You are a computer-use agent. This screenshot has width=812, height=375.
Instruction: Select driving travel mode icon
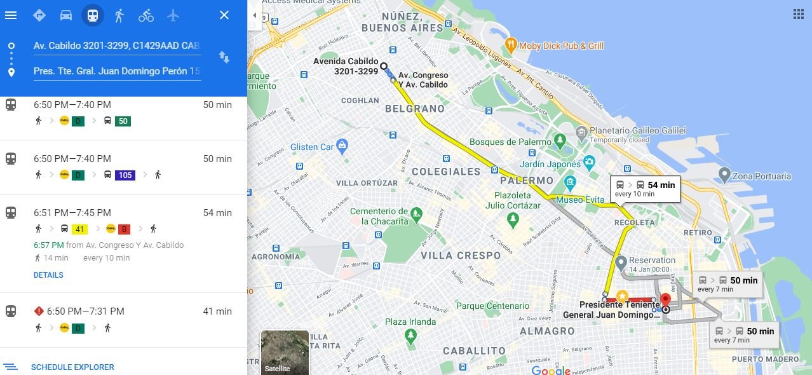click(x=66, y=15)
